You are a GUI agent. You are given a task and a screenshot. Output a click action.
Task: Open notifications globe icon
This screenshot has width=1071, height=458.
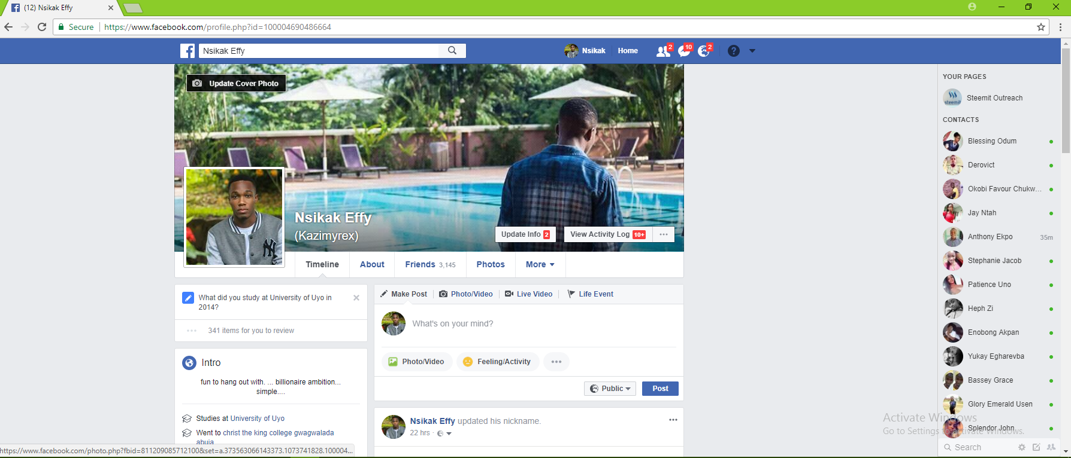[704, 51]
